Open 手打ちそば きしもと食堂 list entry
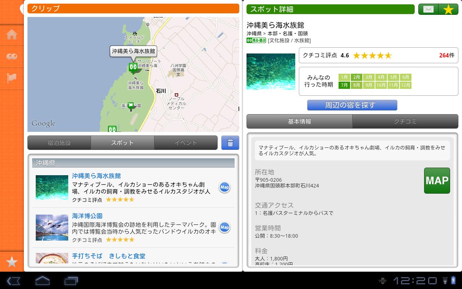The height and width of the screenshot is (289, 462). 133,258
